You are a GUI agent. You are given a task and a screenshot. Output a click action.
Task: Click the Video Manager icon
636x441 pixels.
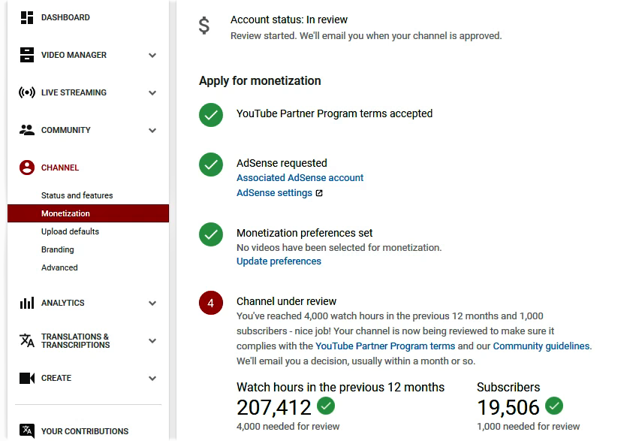pos(27,55)
